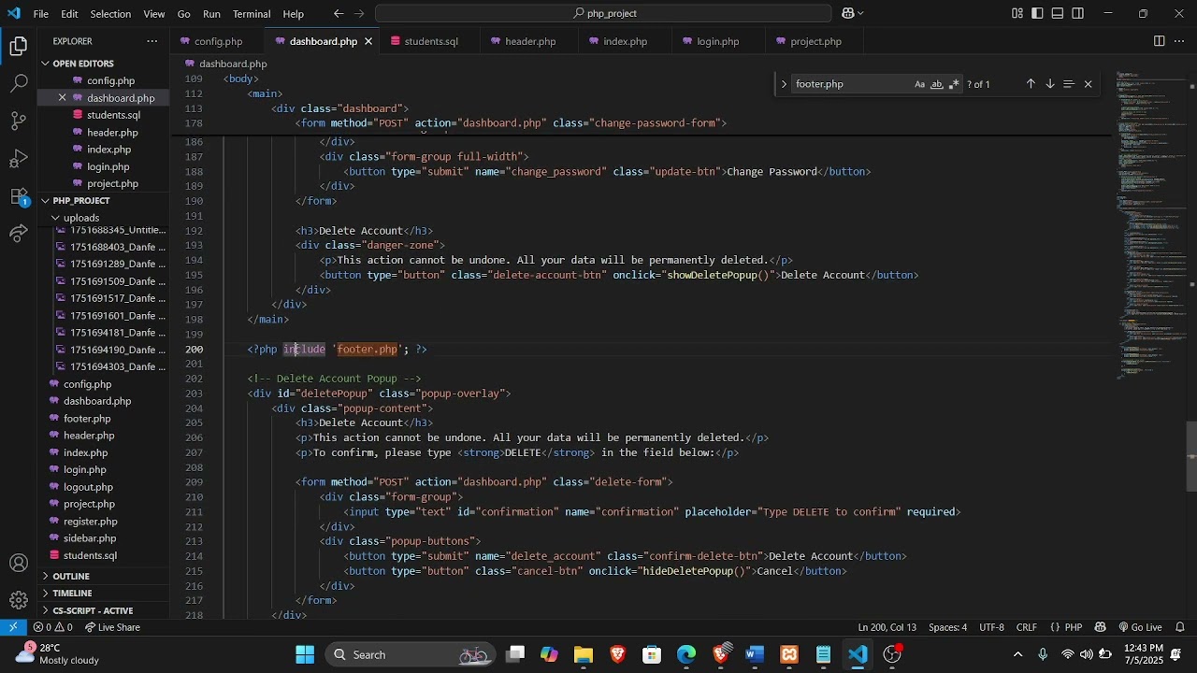1197x673 pixels.
Task: Toggle Secondary Side Bar visibility
Action: 1078,13
